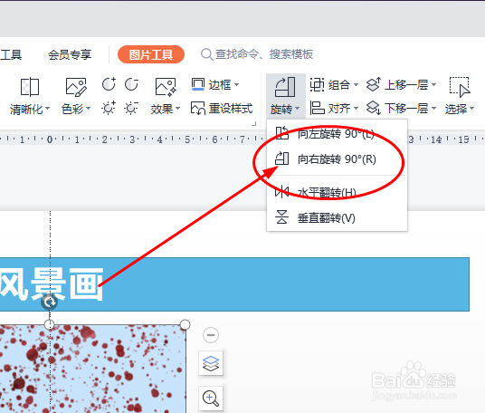Expand the 上移一层 dropdown arrow
The image size is (485, 413).
click(433, 84)
